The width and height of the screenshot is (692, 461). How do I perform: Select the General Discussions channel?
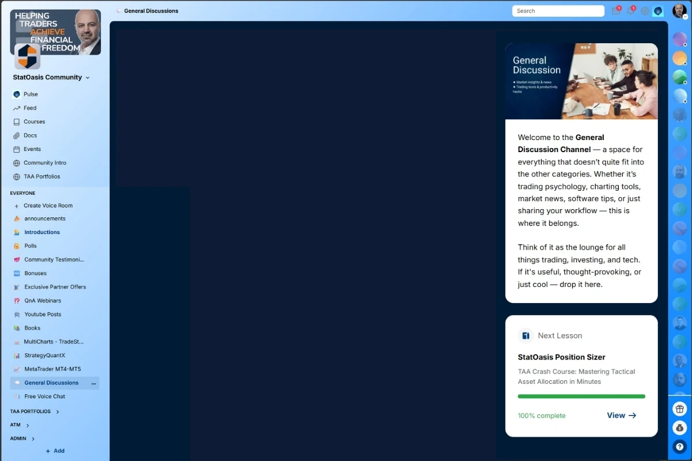click(51, 383)
